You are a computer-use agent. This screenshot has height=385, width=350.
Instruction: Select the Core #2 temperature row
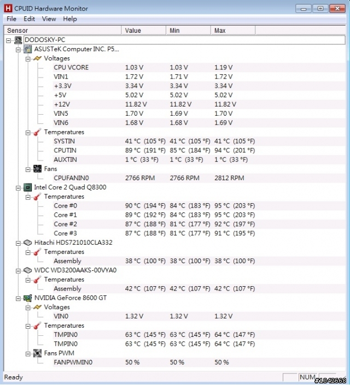click(199, 224)
